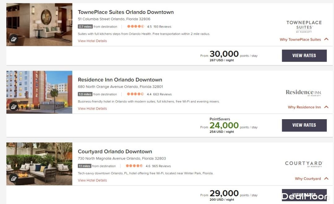334x204 pixels.
Task: Click the TownePlace Suites brand logo
Action: [x=304, y=27]
